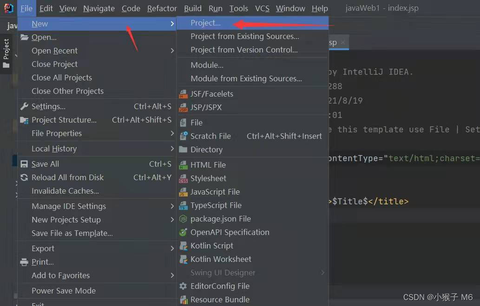Open the Build menu

193,8
